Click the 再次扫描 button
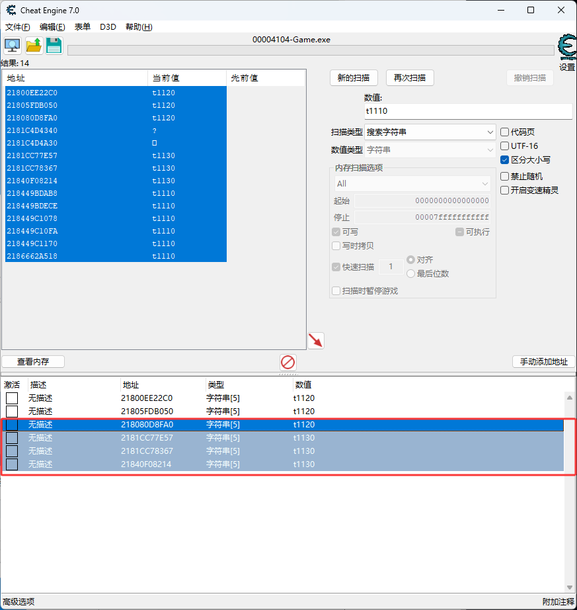The width and height of the screenshot is (577, 610). 410,78
